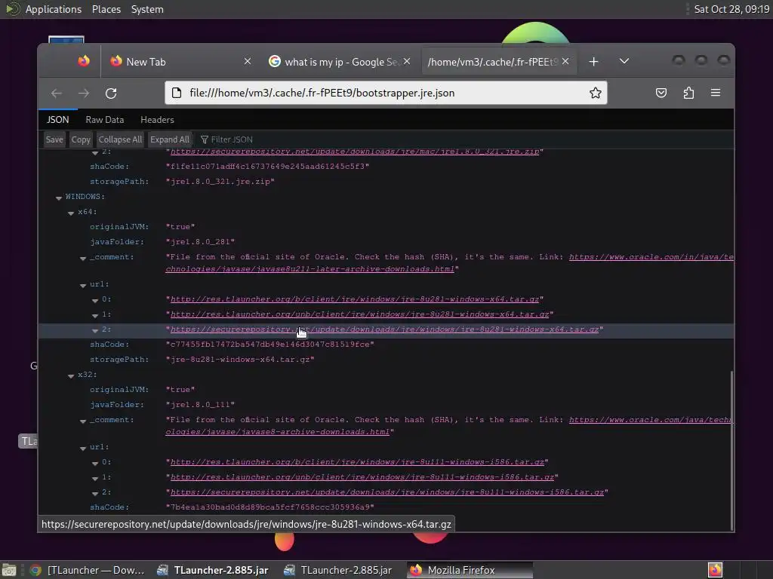Collapse the _comment node under x64

(x=83, y=258)
